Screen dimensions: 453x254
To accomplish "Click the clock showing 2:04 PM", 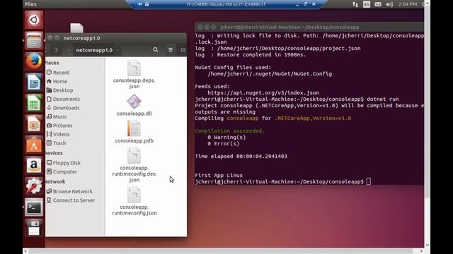I will click(408, 4).
